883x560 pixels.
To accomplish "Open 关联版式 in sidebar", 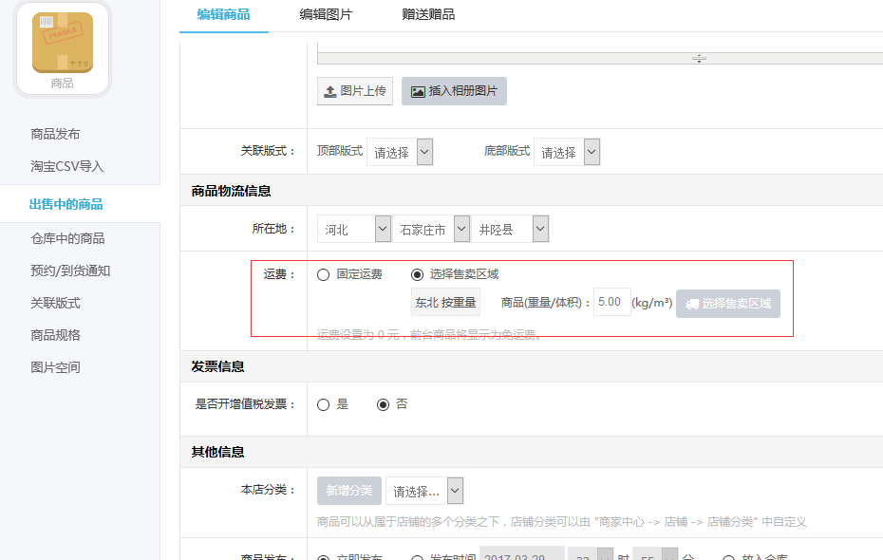I will tap(55, 303).
